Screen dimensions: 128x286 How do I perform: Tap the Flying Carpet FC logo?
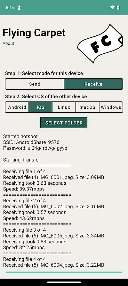click(100, 43)
